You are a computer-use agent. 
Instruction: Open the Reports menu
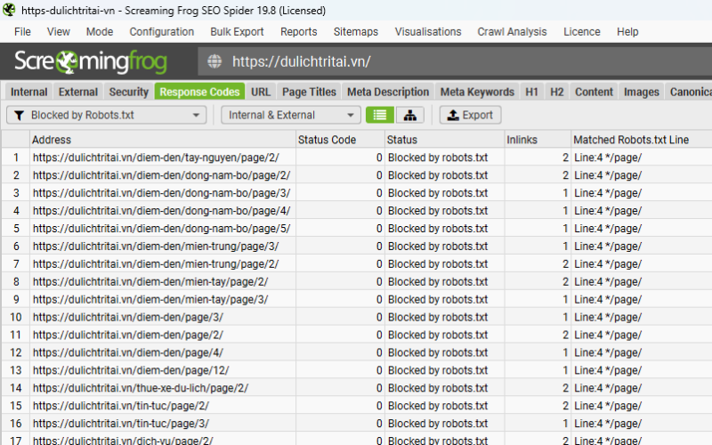click(x=299, y=32)
